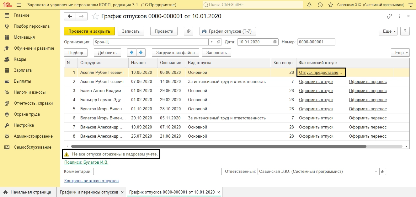This screenshot has height=197, width=416.
Task: Click Провести и закрыть button
Action: coord(89,31)
